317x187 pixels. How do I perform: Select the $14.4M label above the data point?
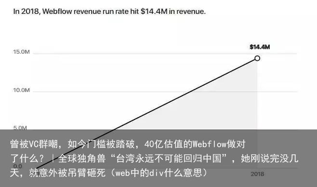click(260, 47)
